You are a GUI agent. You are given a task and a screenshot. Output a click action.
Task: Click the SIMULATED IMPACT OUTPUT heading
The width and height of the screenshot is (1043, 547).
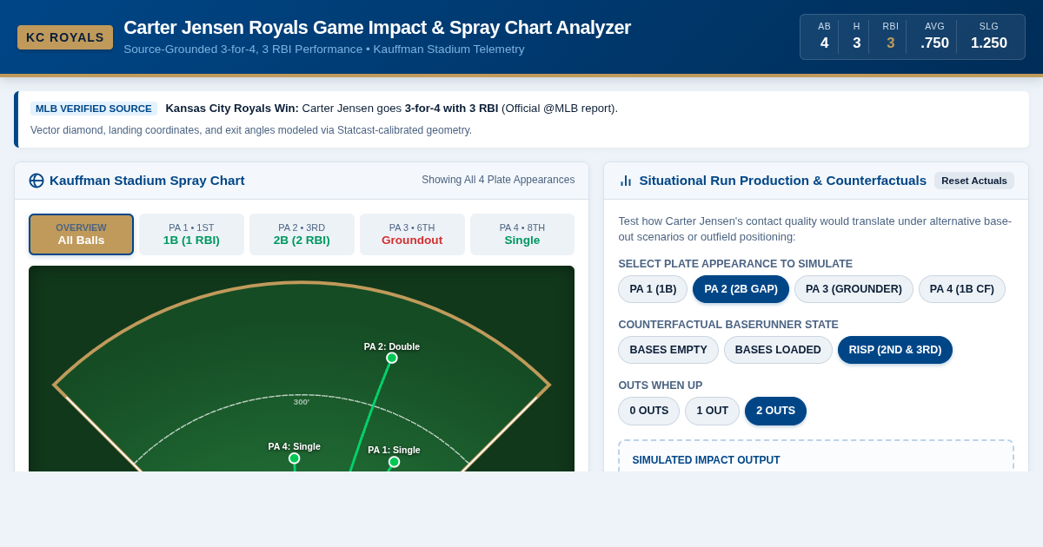coord(706,460)
